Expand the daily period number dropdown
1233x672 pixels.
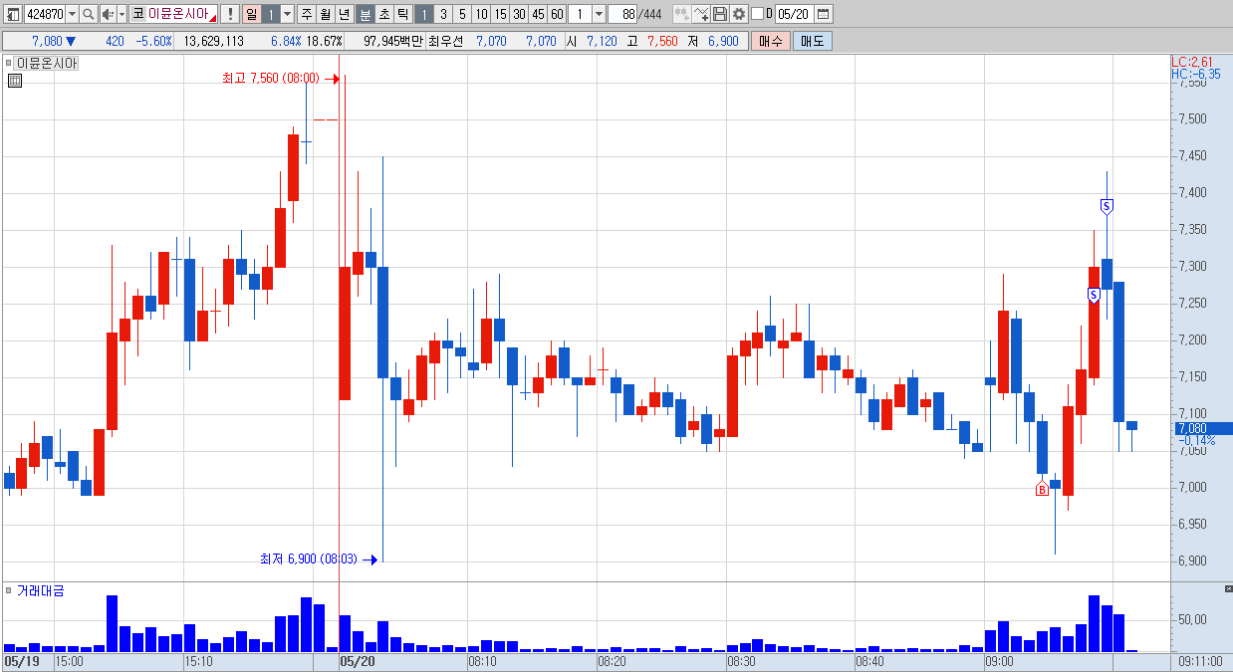tap(287, 14)
